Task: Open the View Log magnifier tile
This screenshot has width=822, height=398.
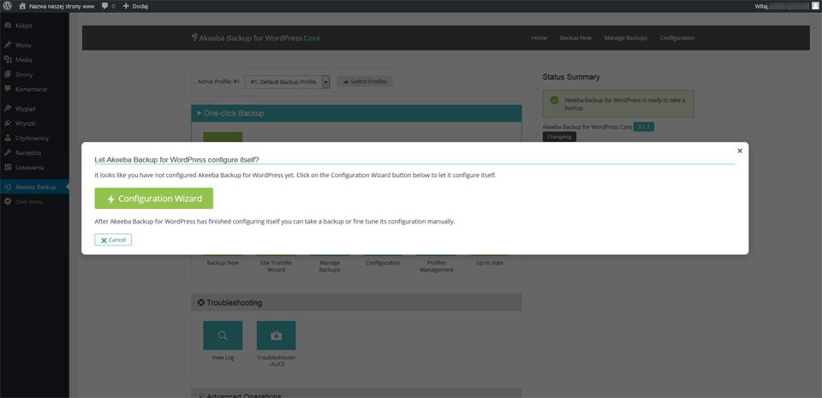Action: [223, 336]
